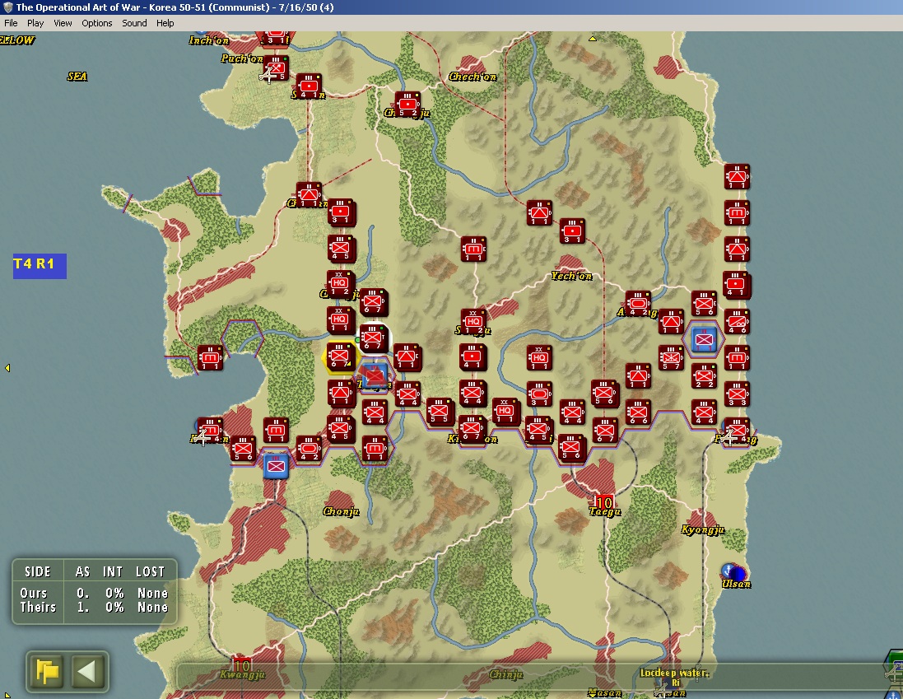Select the 1-1 mountain unit northwest of Yech'on
The width and height of the screenshot is (903, 699).
[x=539, y=213]
